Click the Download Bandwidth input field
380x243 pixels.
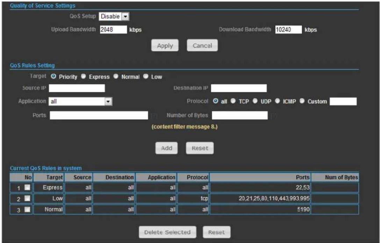(288, 30)
